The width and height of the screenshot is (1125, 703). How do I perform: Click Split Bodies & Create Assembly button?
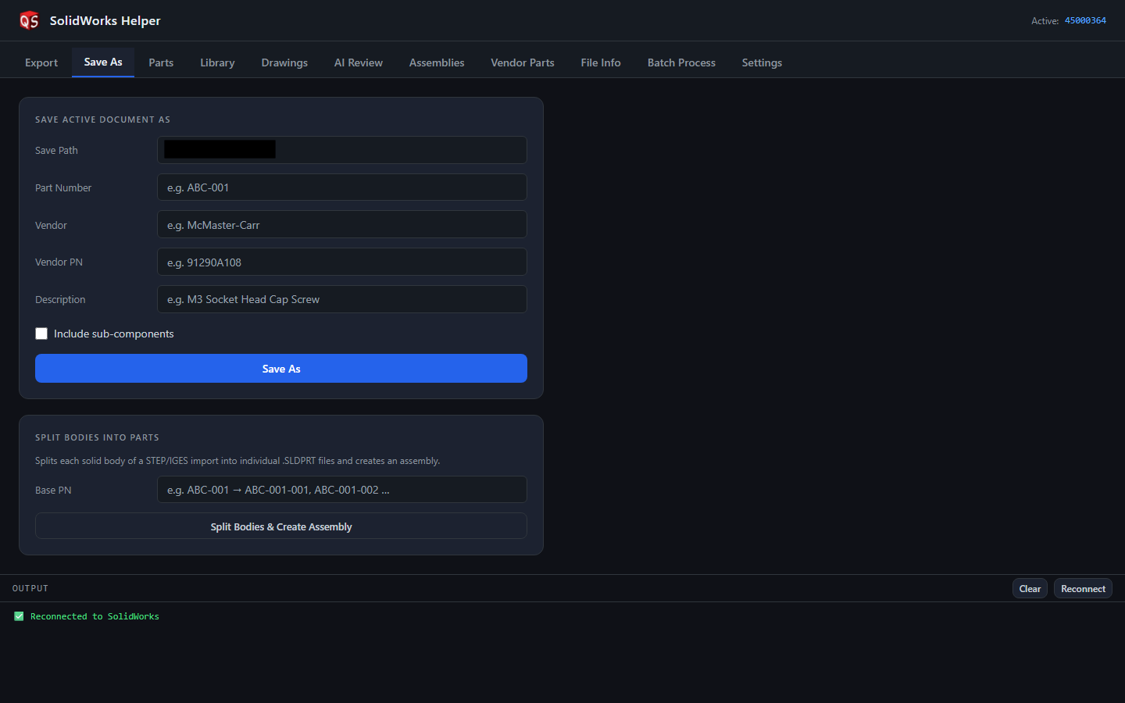281,526
